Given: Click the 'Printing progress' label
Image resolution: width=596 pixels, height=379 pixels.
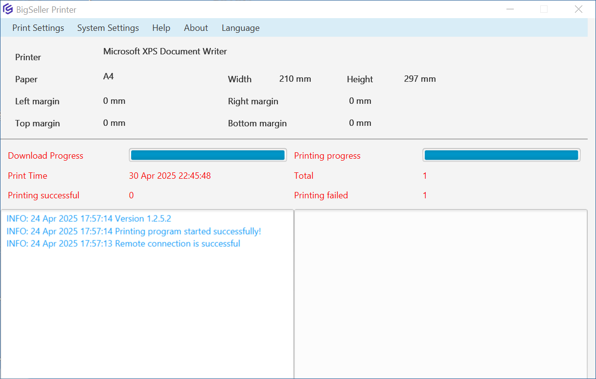Looking at the screenshot, I should tap(327, 156).
